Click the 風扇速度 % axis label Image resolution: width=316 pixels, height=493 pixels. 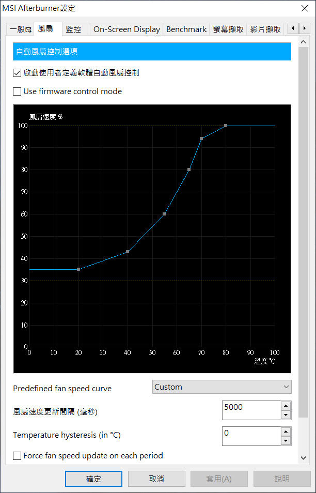(x=46, y=117)
